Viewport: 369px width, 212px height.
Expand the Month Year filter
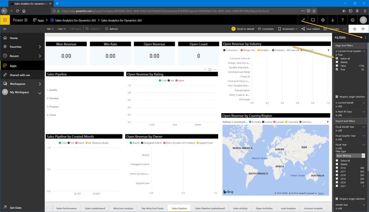pos(363,205)
